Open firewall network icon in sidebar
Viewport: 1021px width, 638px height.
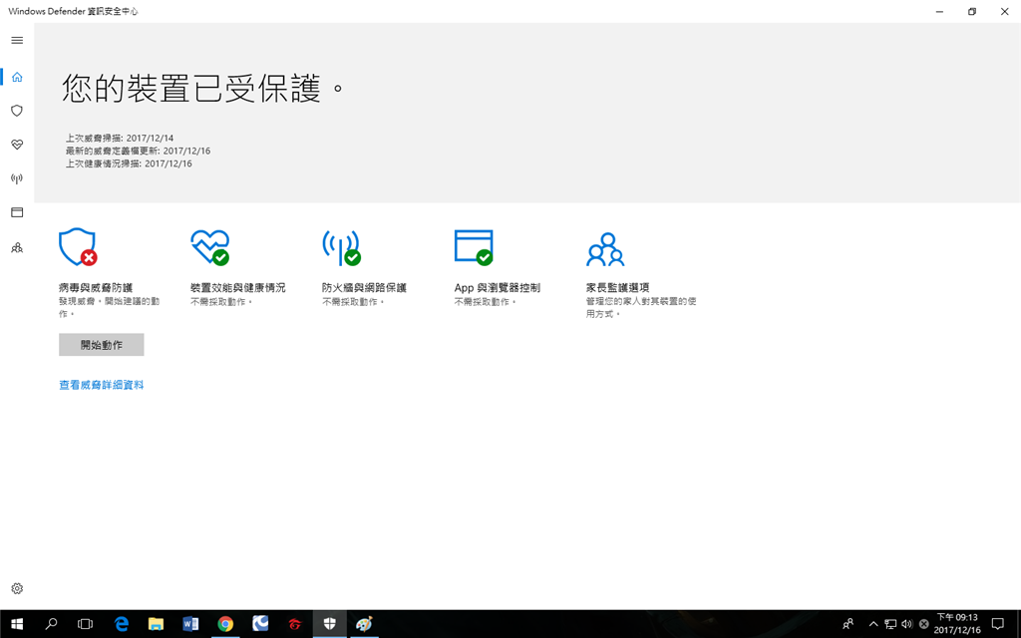pyautogui.click(x=17, y=178)
